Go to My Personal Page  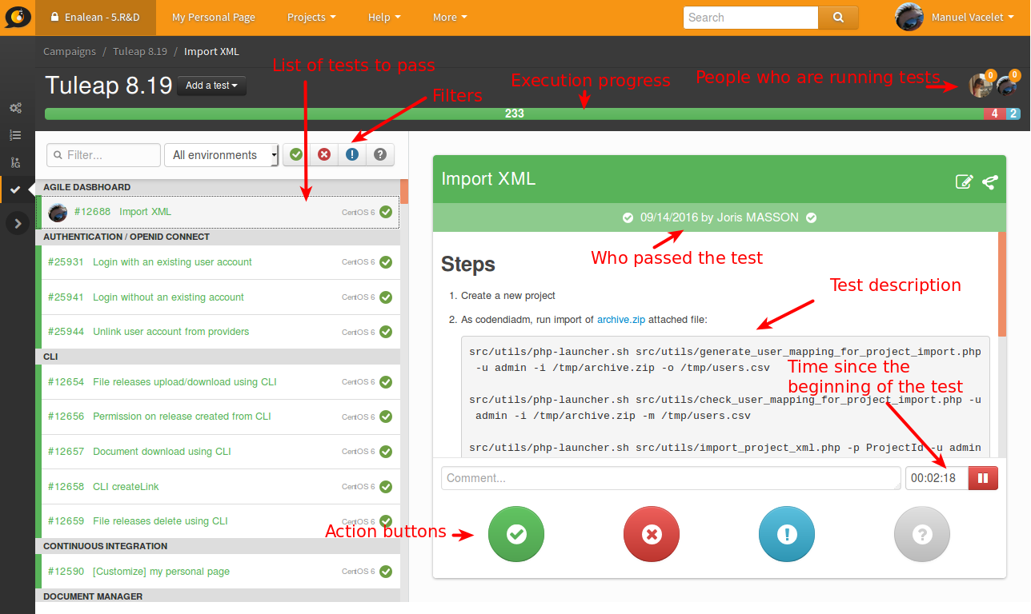(x=214, y=17)
